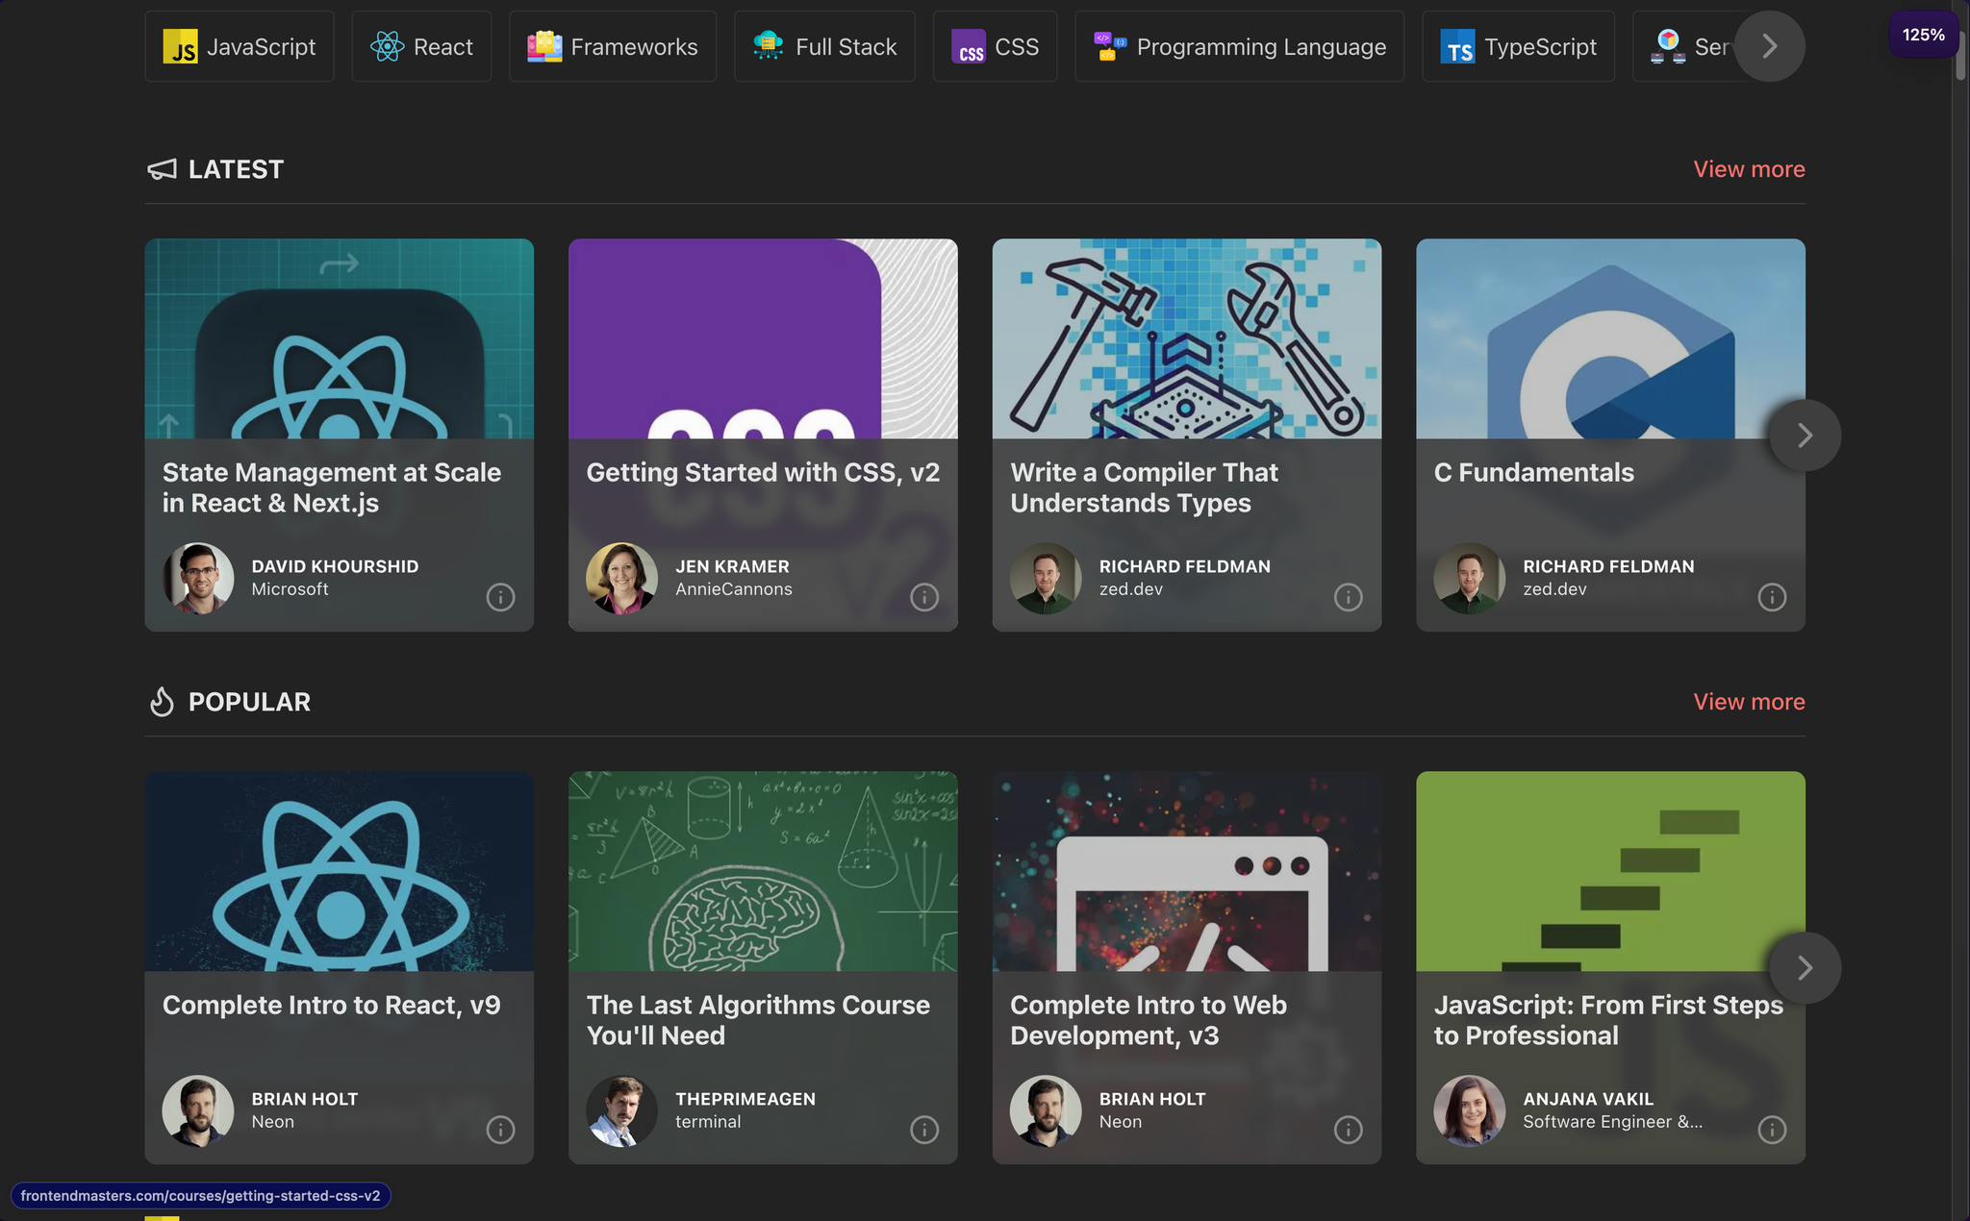This screenshot has width=1970, height=1221.
Task: Click the purple CSS v2 thumbnail image
Action: point(763,338)
